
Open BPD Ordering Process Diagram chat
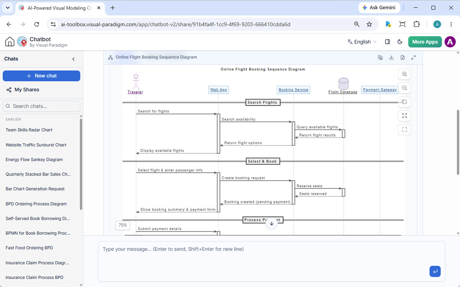tap(36, 204)
